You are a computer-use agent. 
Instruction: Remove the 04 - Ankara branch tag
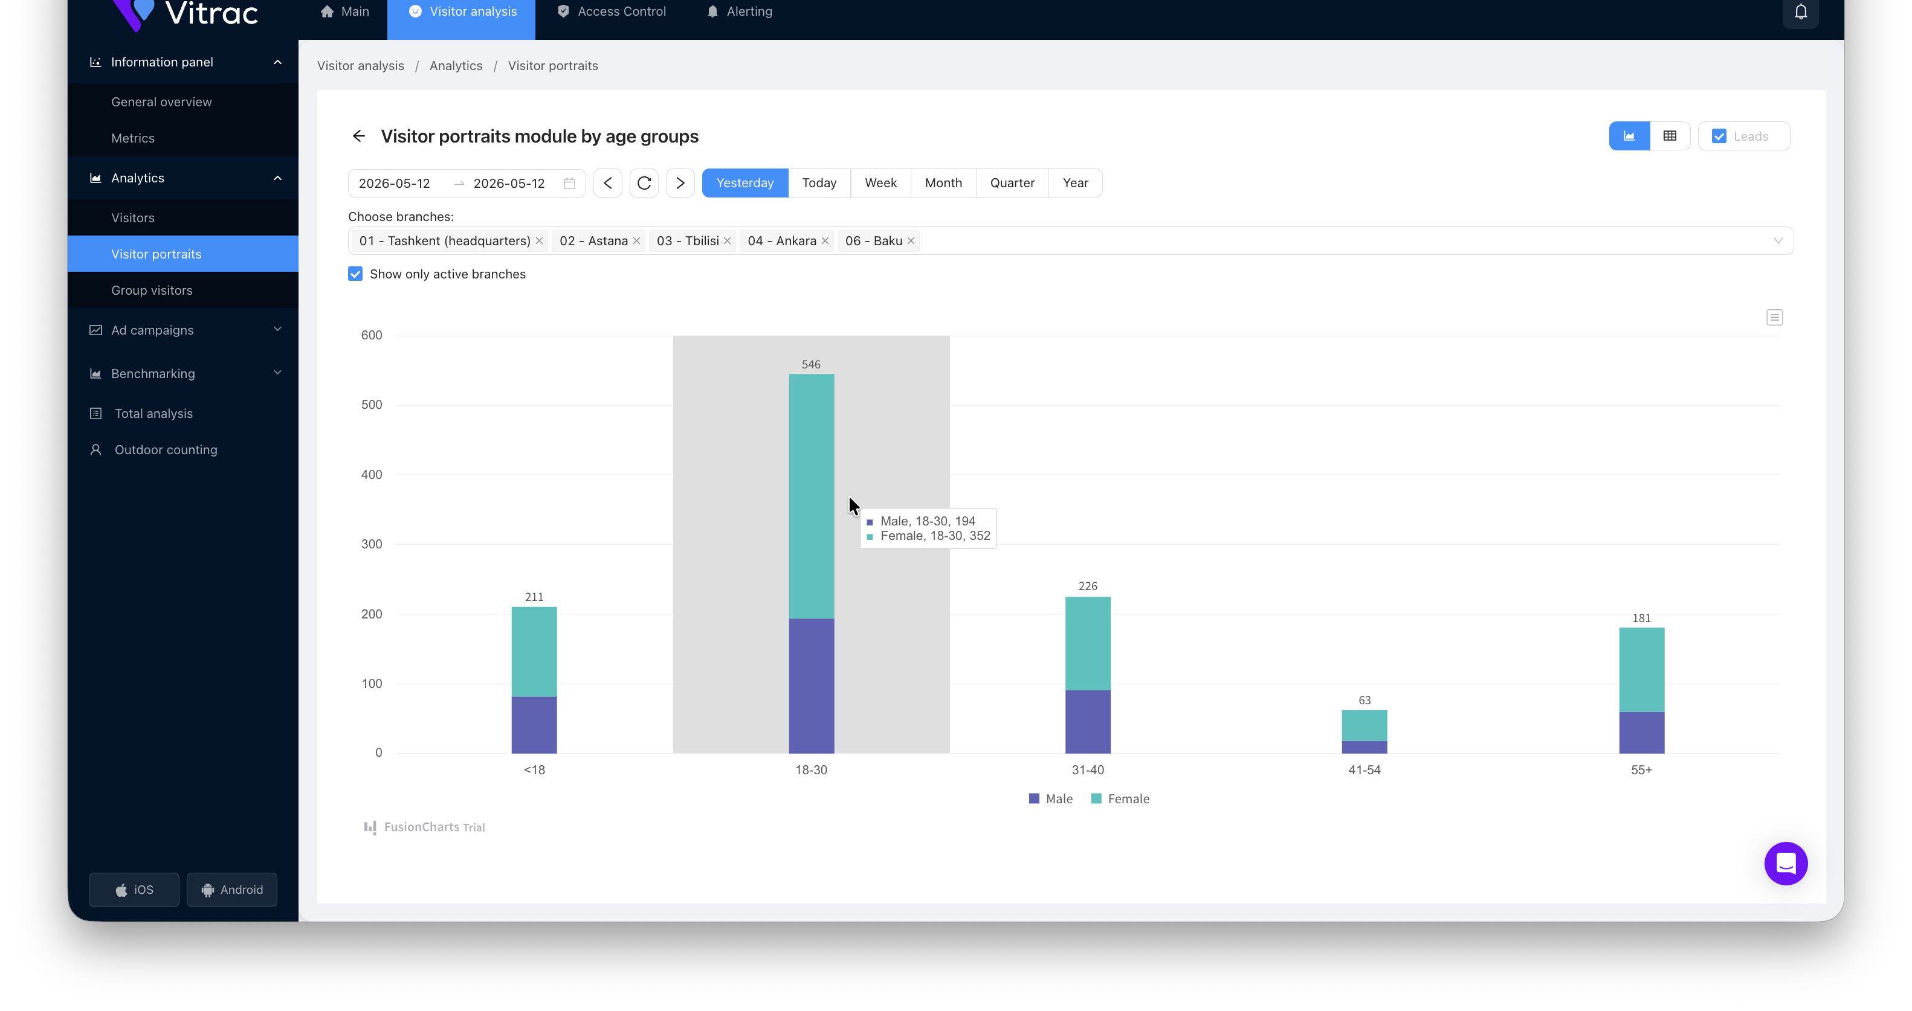point(825,241)
